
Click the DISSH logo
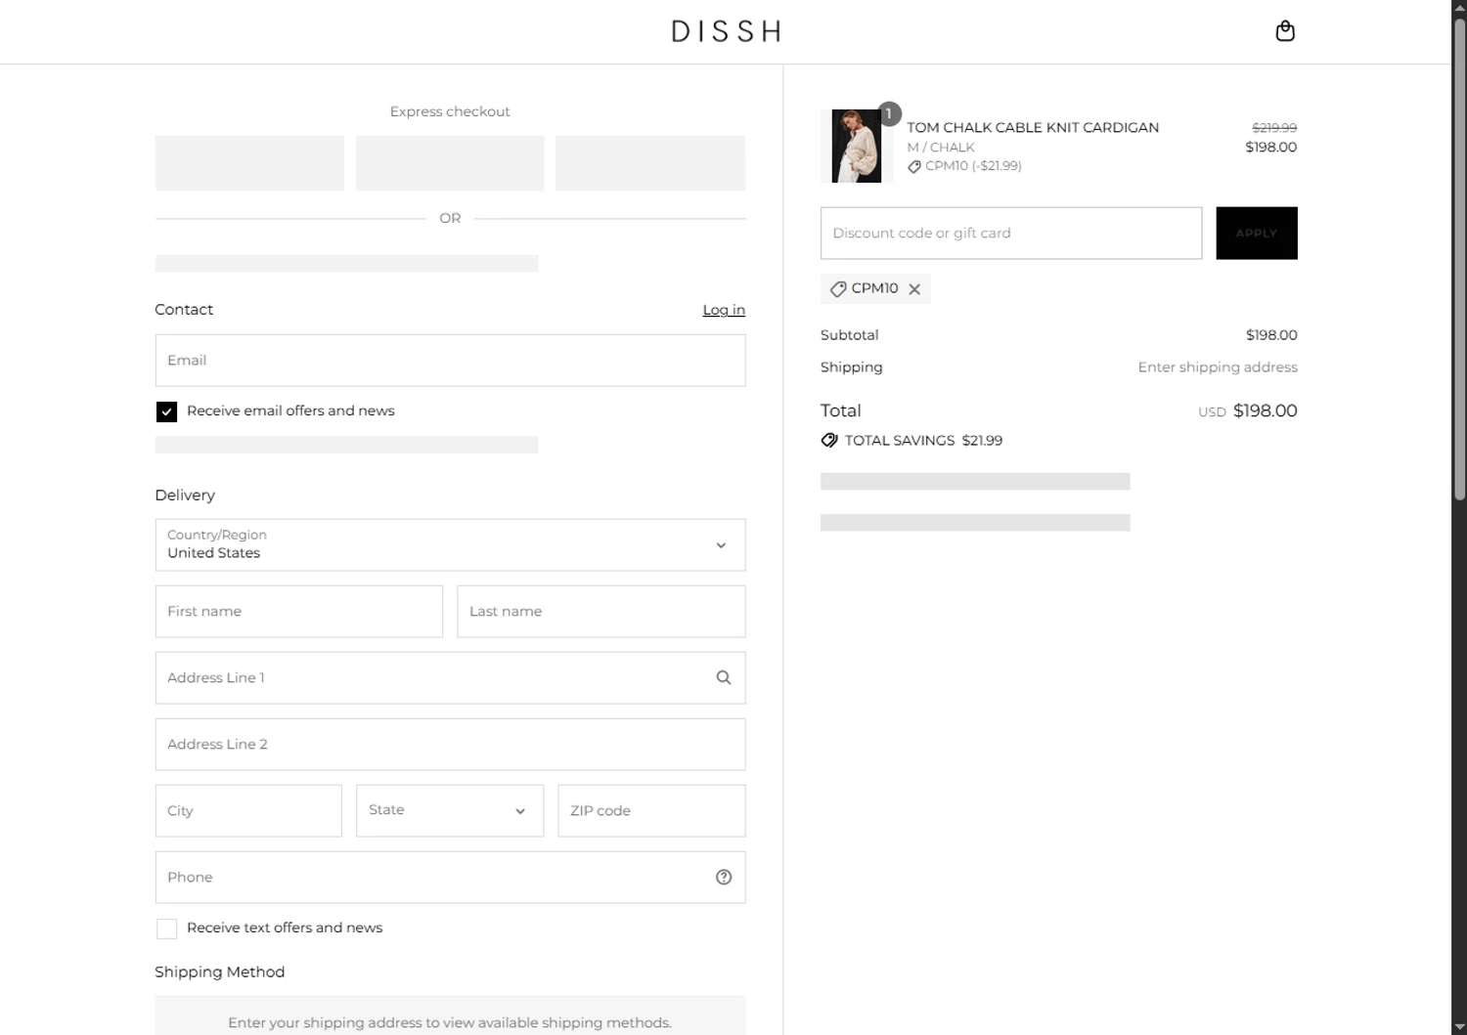coord(726,31)
